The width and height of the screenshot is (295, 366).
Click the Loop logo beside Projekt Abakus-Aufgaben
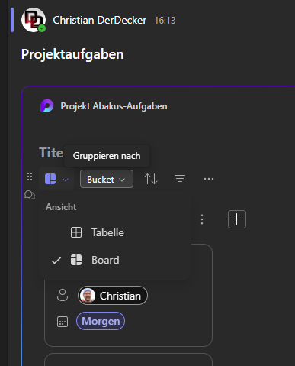coord(47,106)
